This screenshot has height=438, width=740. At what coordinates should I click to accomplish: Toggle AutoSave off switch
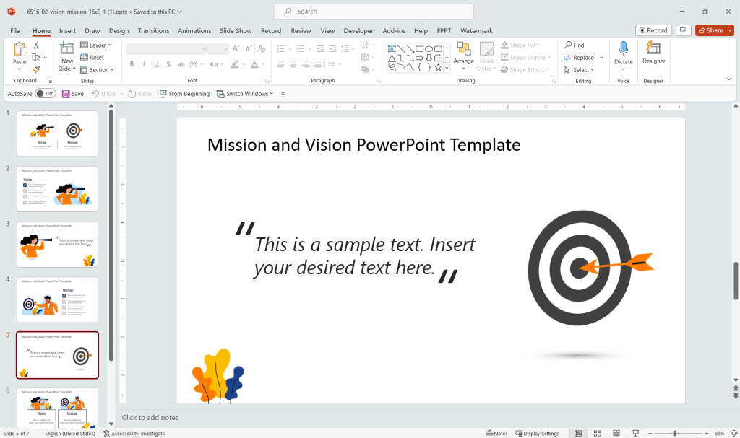[x=45, y=93]
